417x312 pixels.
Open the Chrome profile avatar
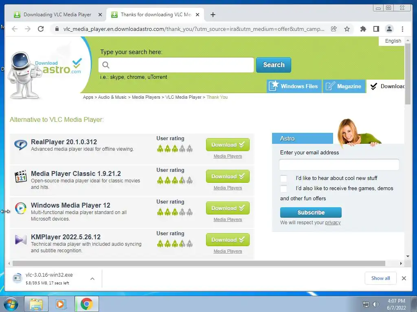click(x=389, y=29)
